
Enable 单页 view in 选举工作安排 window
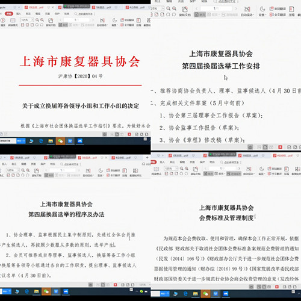tap(200, 14)
